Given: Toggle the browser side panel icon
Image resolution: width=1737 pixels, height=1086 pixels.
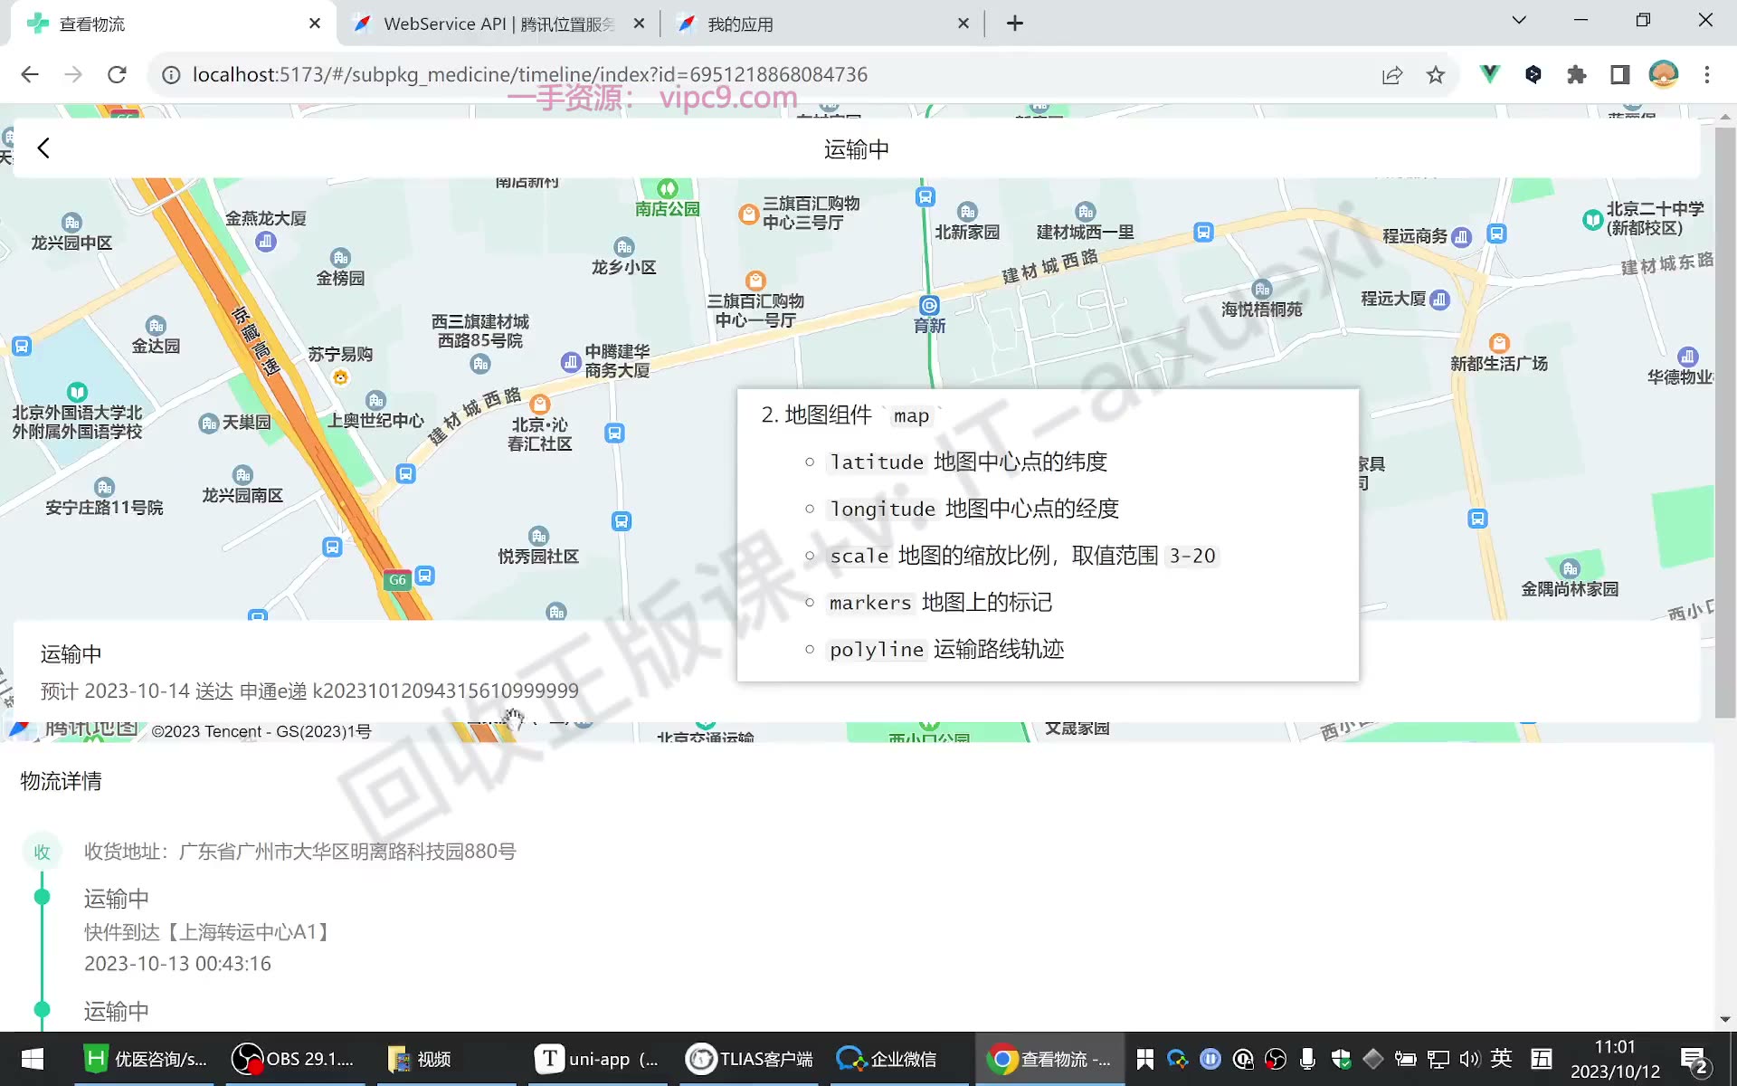Looking at the screenshot, I should (x=1620, y=74).
